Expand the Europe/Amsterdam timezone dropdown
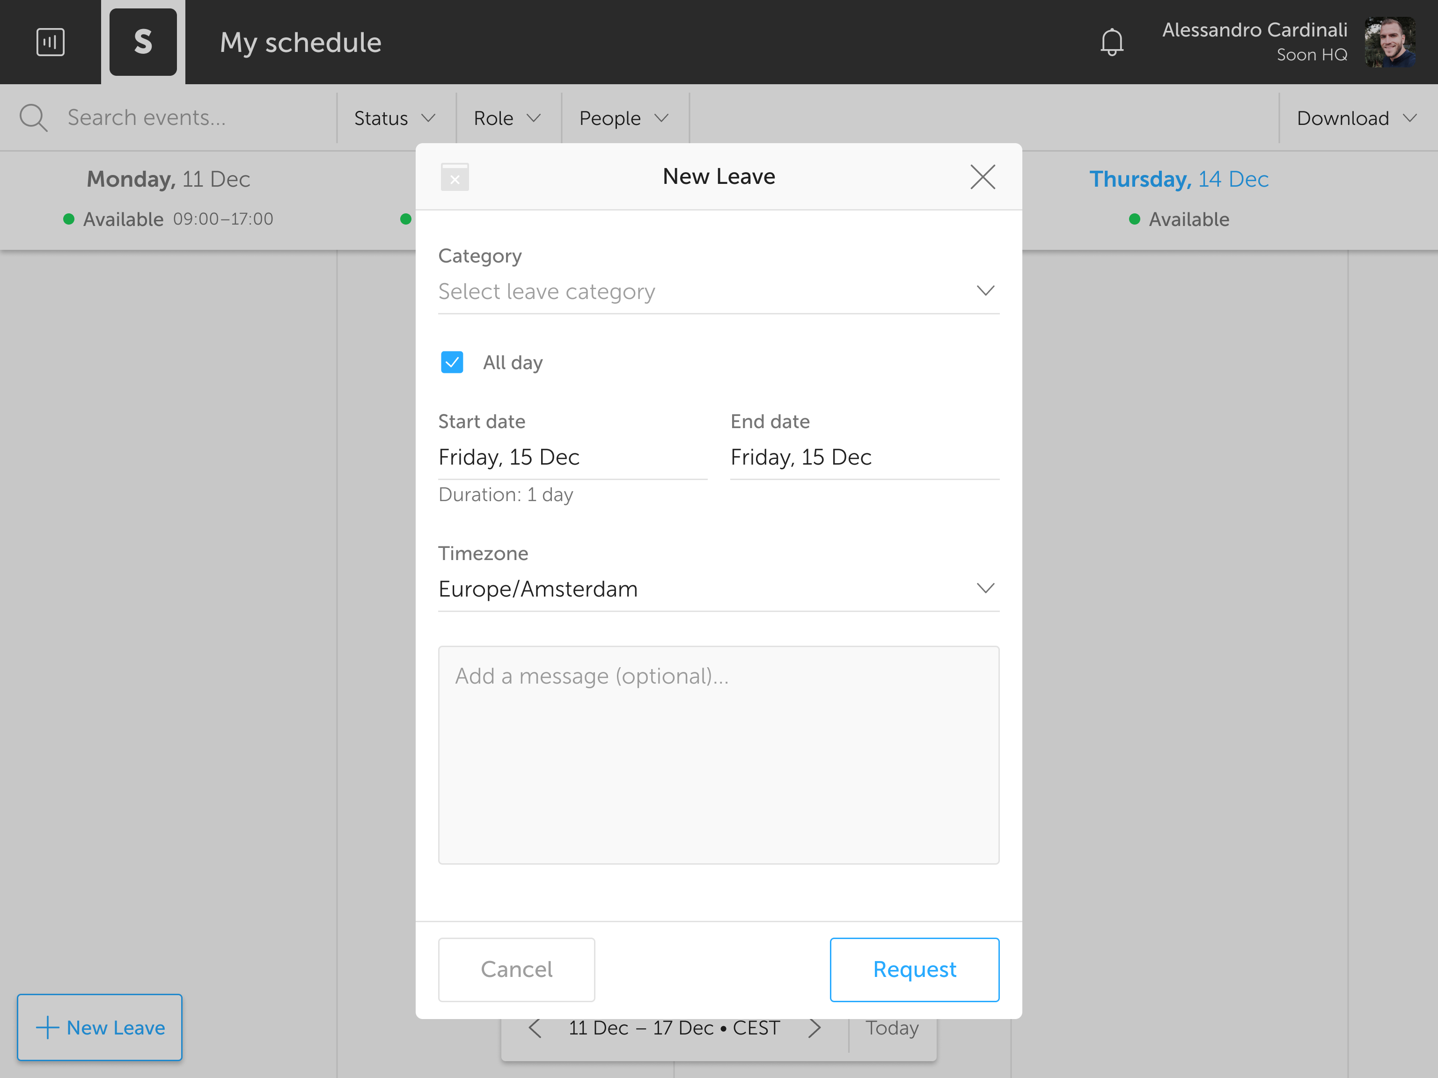This screenshot has height=1078, width=1438. [x=719, y=589]
